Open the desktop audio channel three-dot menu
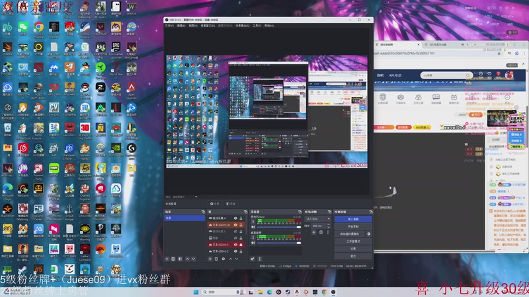This screenshot has height=297, width=529. point(253,237)
